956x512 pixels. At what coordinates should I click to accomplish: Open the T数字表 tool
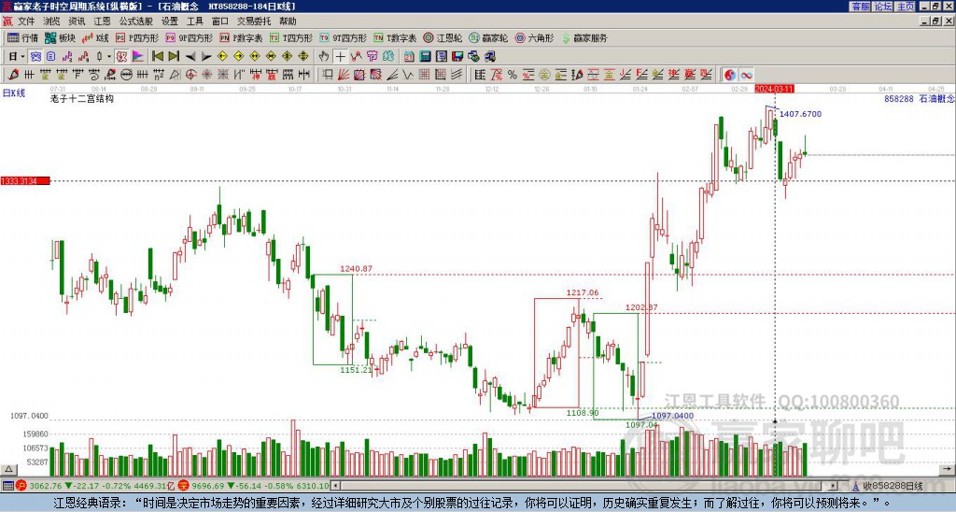pos(395,37)
